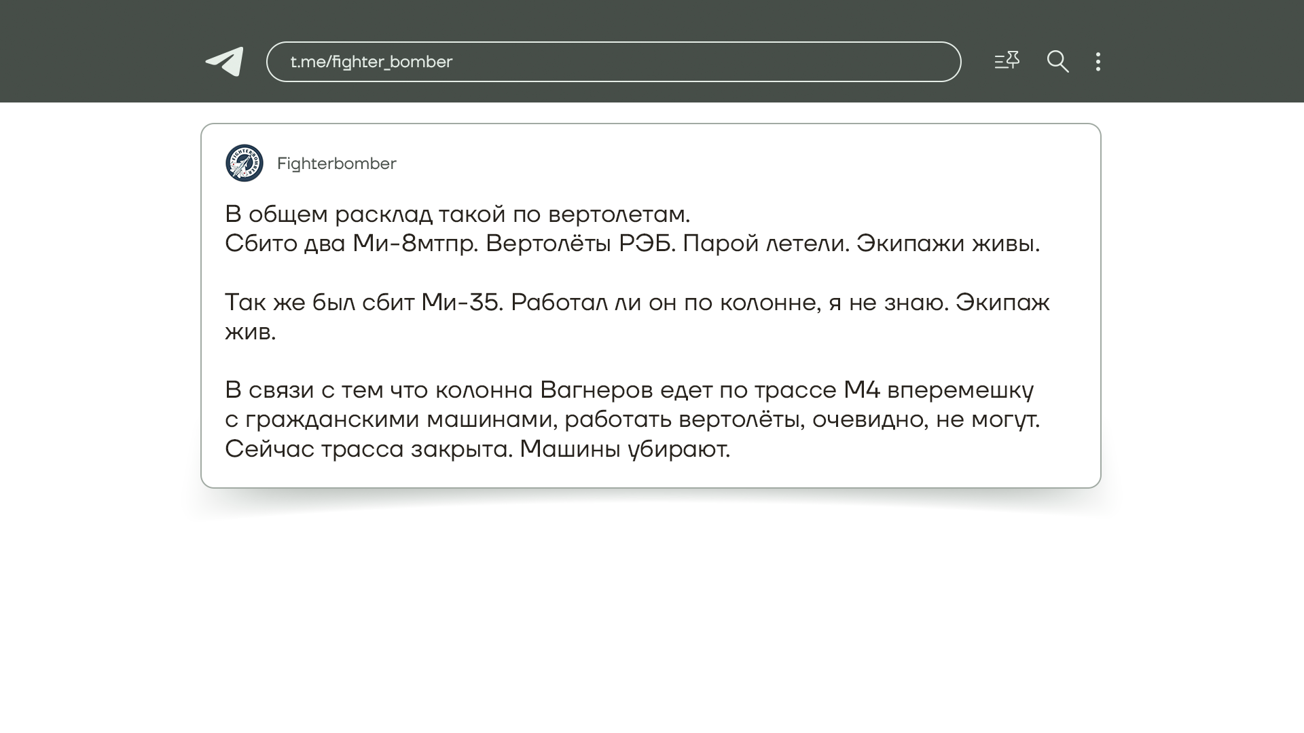Click the line starting 'Сбито два Ми-8мтпр'
The width and height of the screenshot is (1304, 733).
point(632,244)
